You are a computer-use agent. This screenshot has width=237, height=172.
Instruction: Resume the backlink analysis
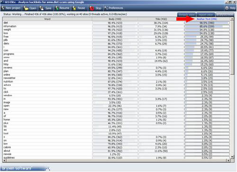[63, 8]
